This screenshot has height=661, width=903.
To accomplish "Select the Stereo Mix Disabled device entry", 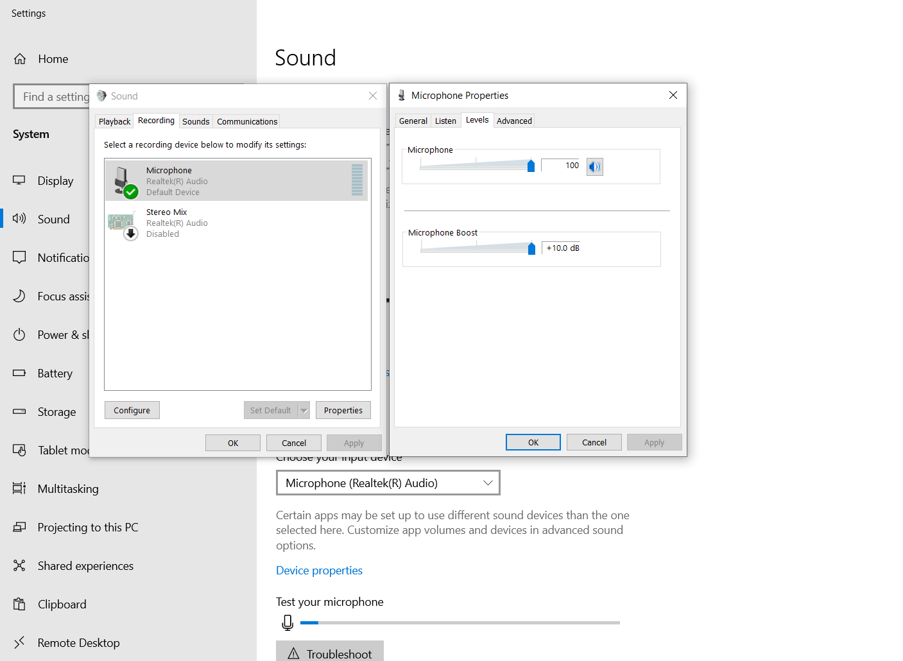I will [x=237, y=223].
